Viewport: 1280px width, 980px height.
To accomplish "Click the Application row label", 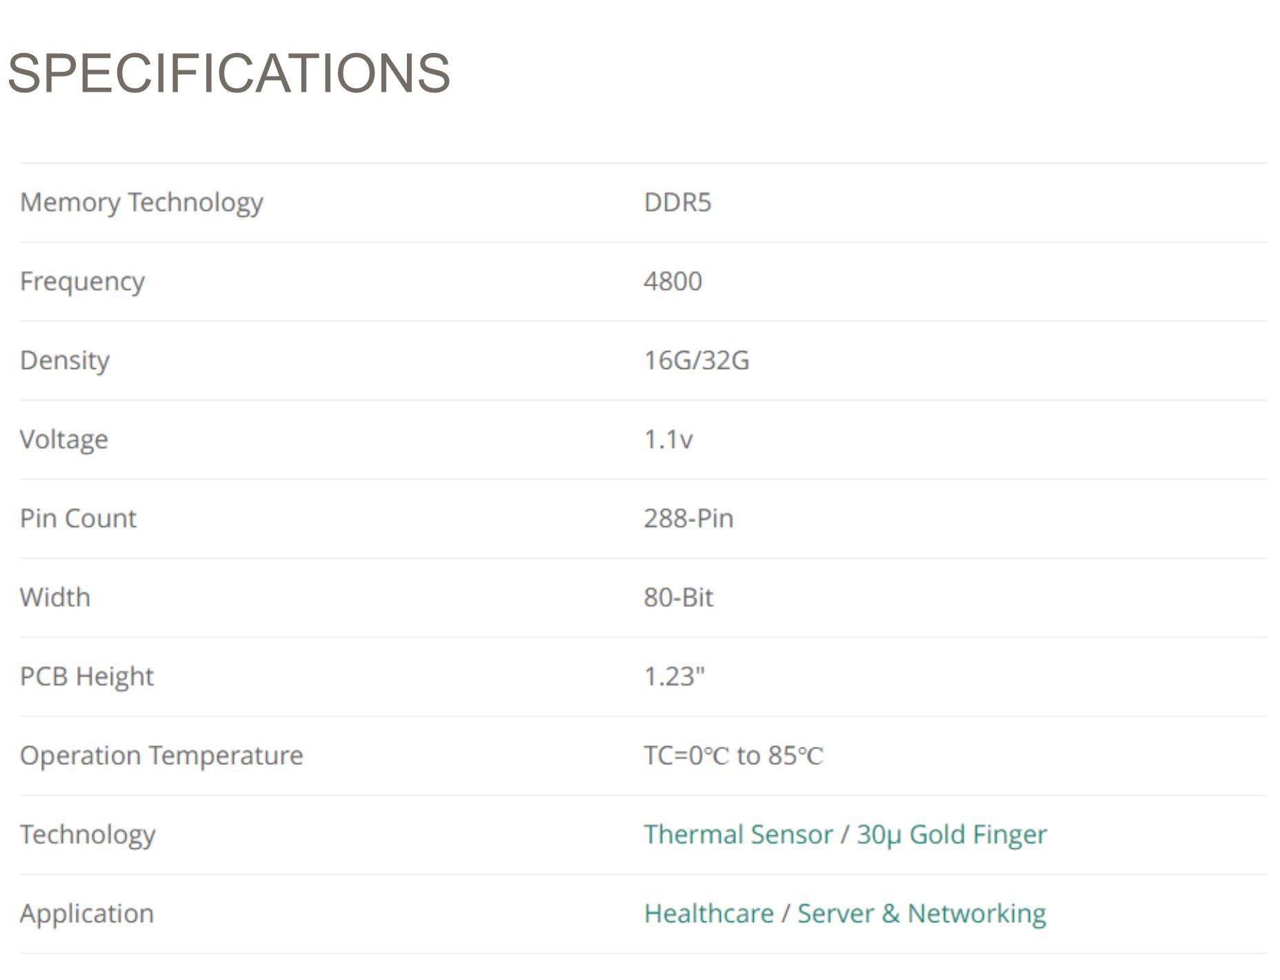I will (87, 914).
